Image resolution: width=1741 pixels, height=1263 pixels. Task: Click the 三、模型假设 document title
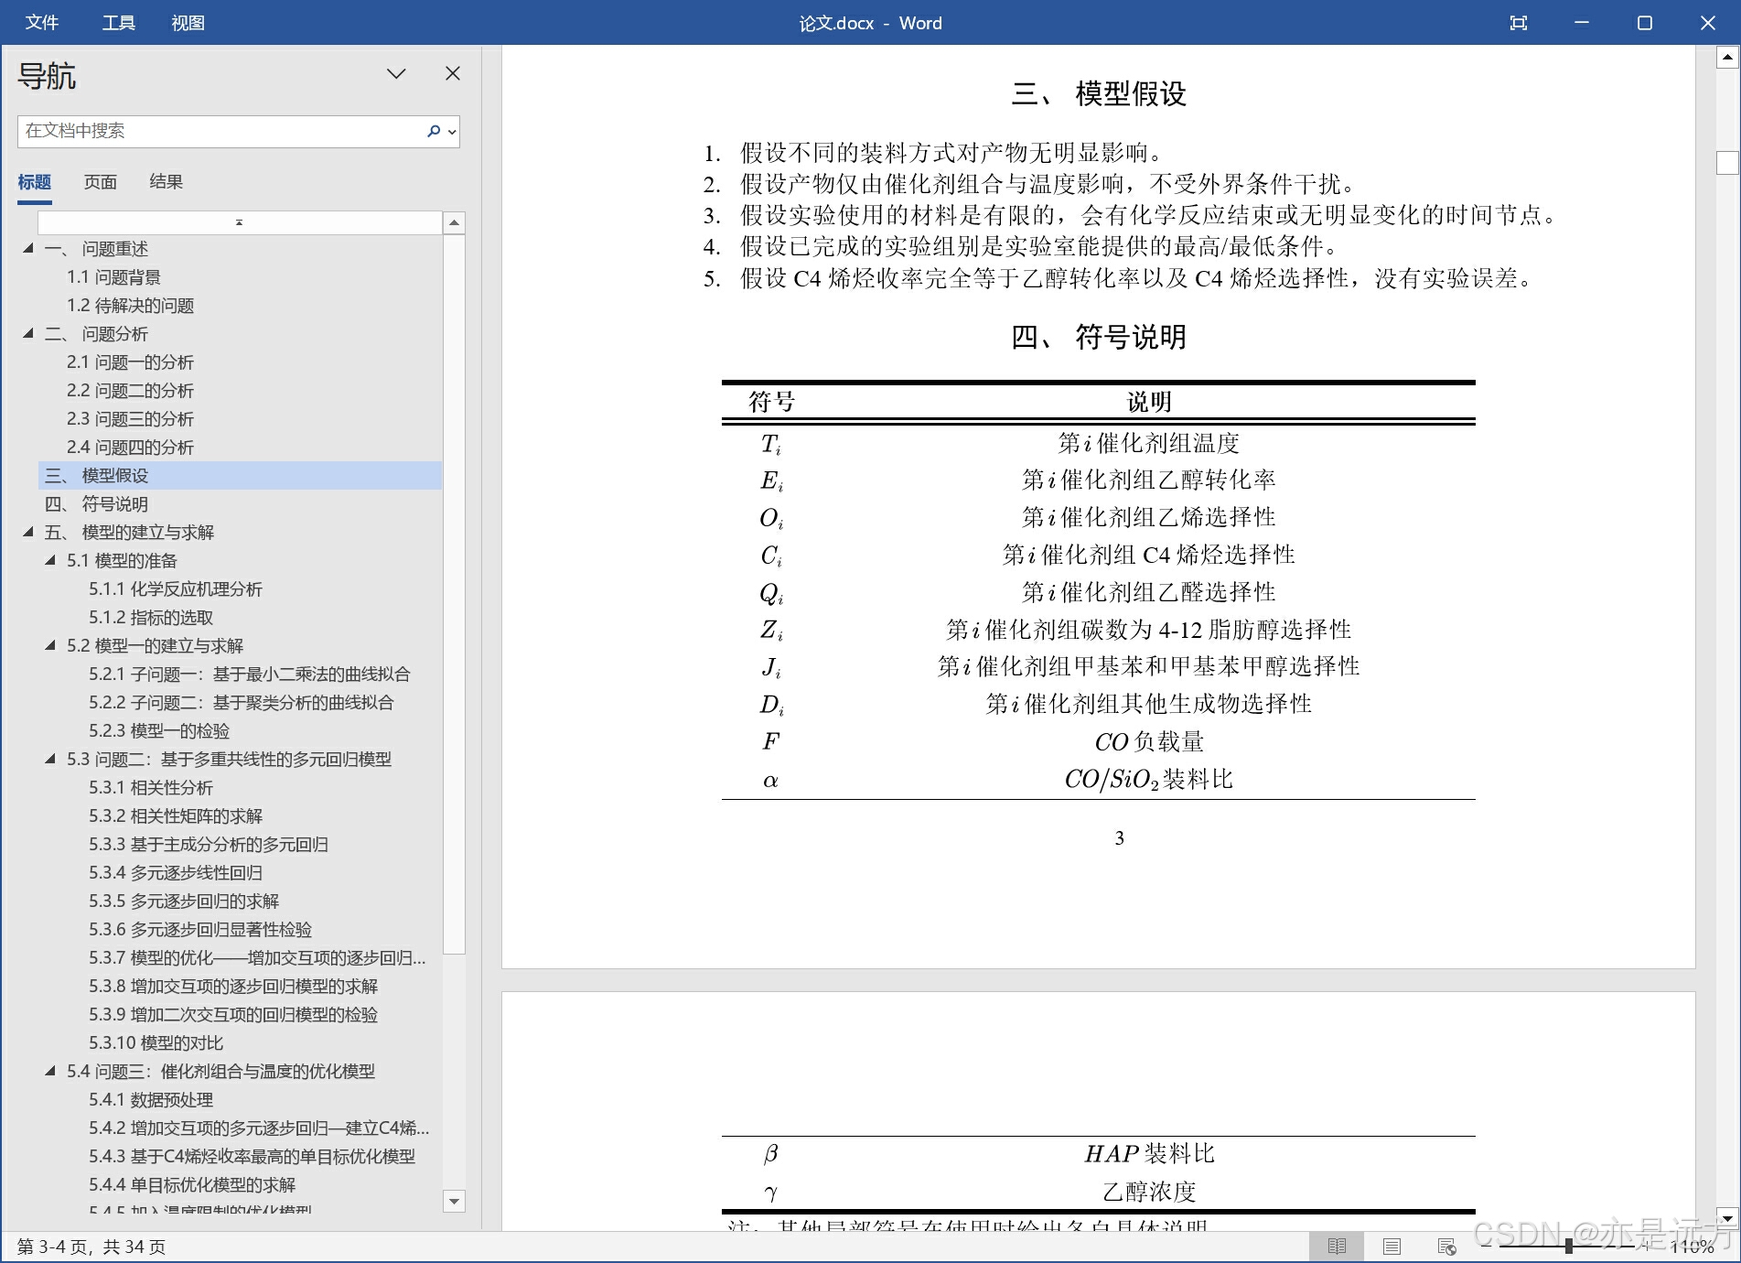click(x=1099, y=93)
